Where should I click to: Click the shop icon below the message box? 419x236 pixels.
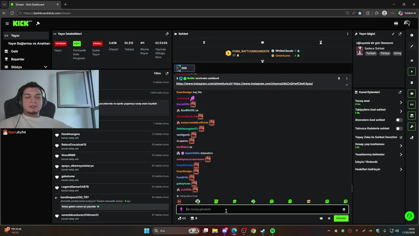coord(192,218)
